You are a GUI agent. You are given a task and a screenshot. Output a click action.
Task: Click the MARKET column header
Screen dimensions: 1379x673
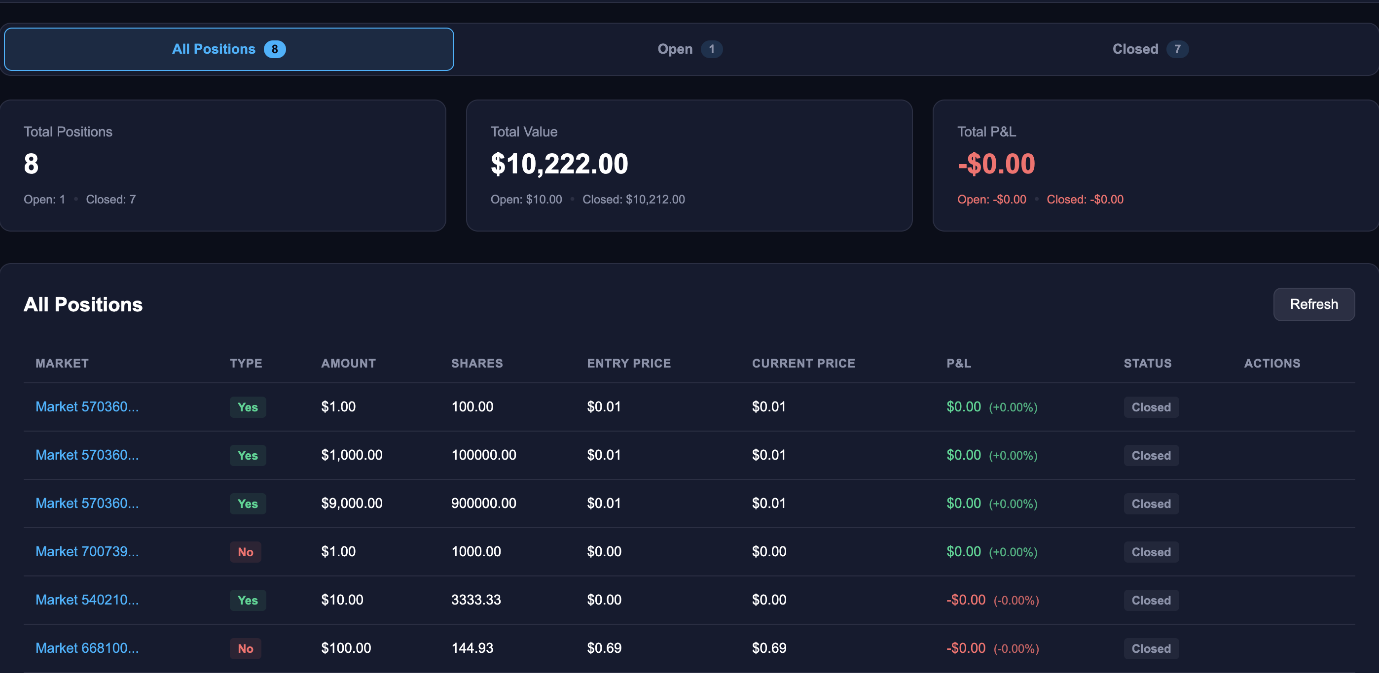click(62, 364)
